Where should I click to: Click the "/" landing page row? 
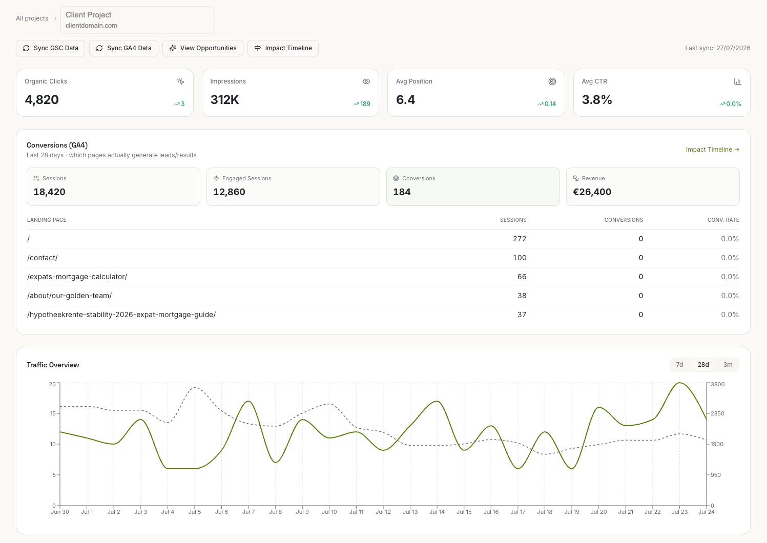click(383, 239)
